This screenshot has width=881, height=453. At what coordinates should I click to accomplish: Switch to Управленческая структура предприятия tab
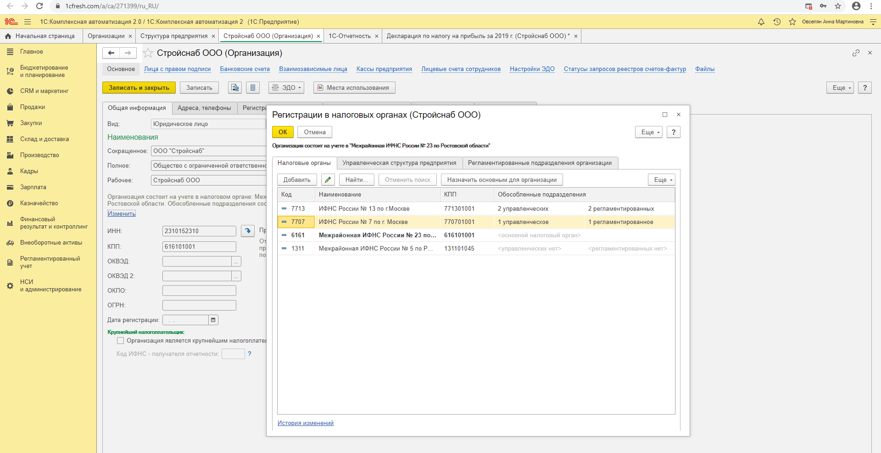[x=399, y=163]
